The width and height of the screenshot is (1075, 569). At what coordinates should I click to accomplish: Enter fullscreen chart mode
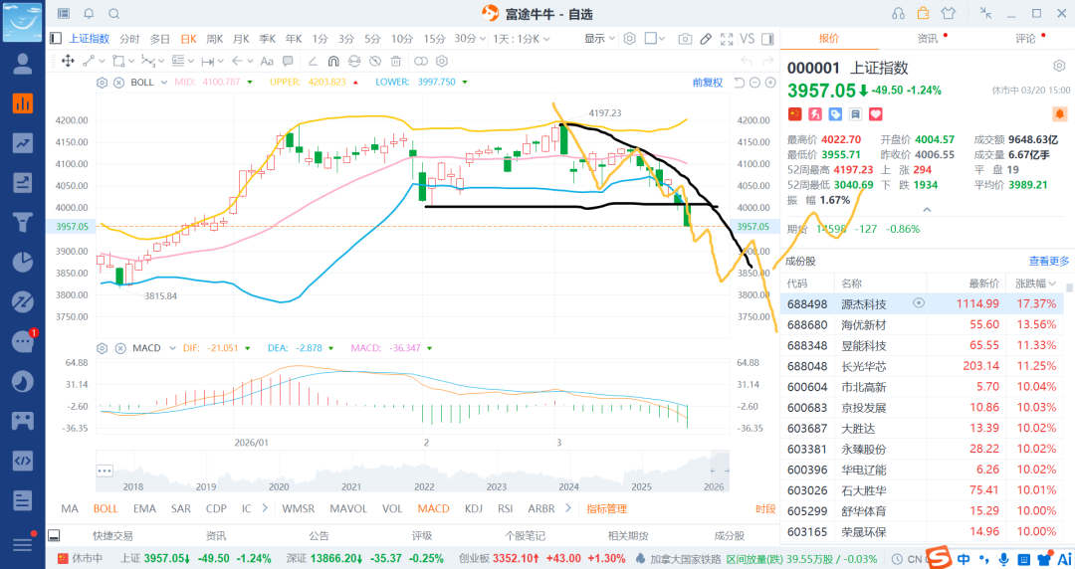(727, 39)
